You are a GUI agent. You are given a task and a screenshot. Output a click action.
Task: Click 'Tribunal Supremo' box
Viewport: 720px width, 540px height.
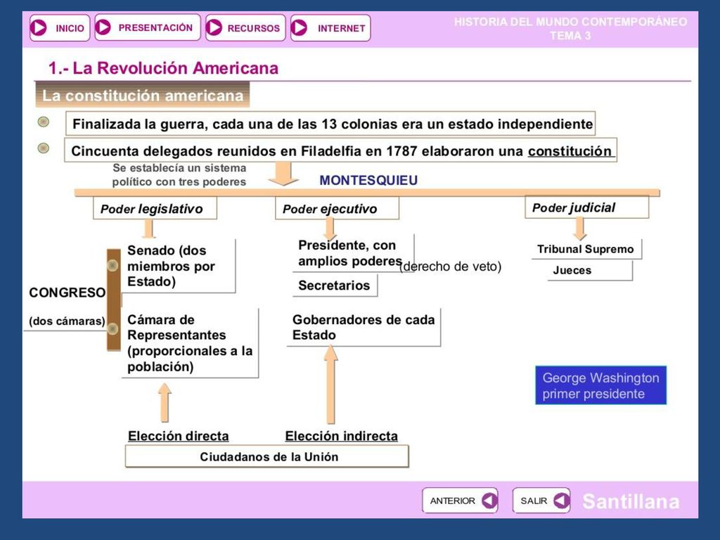pos(586,249)
